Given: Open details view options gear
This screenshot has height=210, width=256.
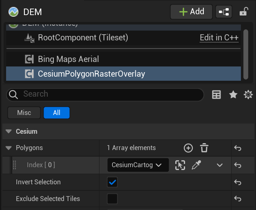Looking at the screenshot, I should [248, 95].
